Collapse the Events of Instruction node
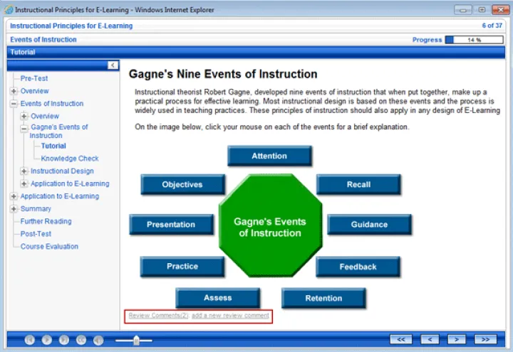 (x=14, y=104)
